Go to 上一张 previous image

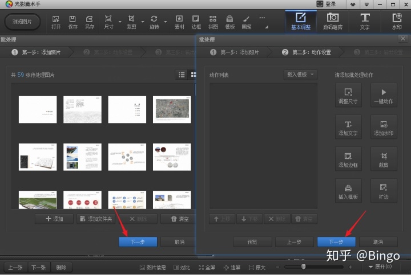coord(15,268)
